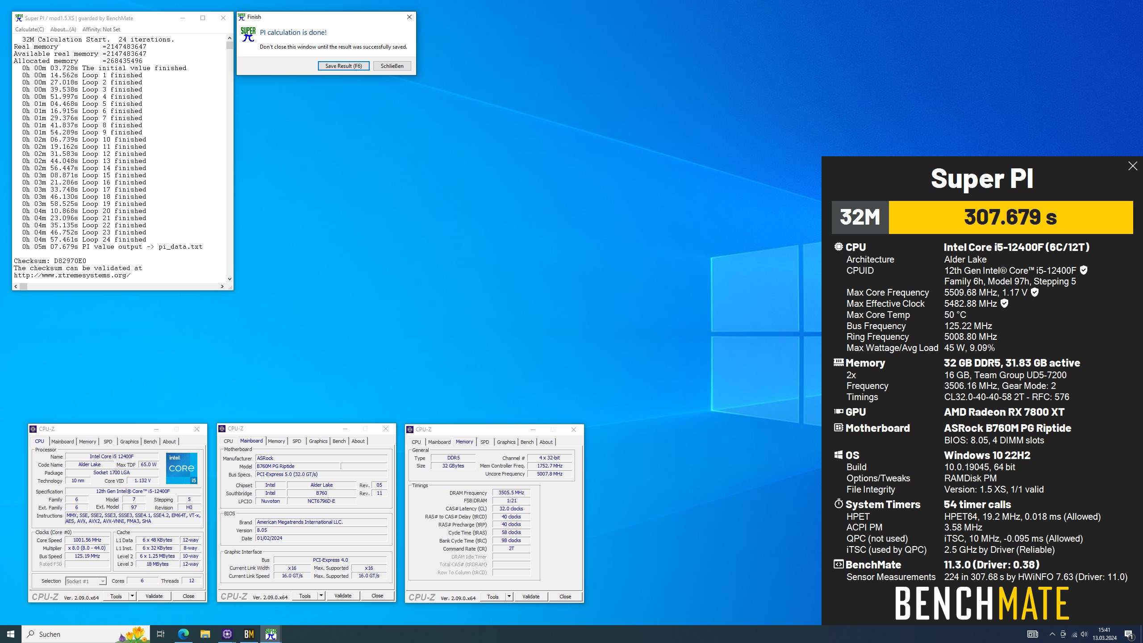Image resolution: width=1143 pixels, height=643 pixels.
Task: Click Tools button in CPU CPU-Z window
Action: [116, 596]
